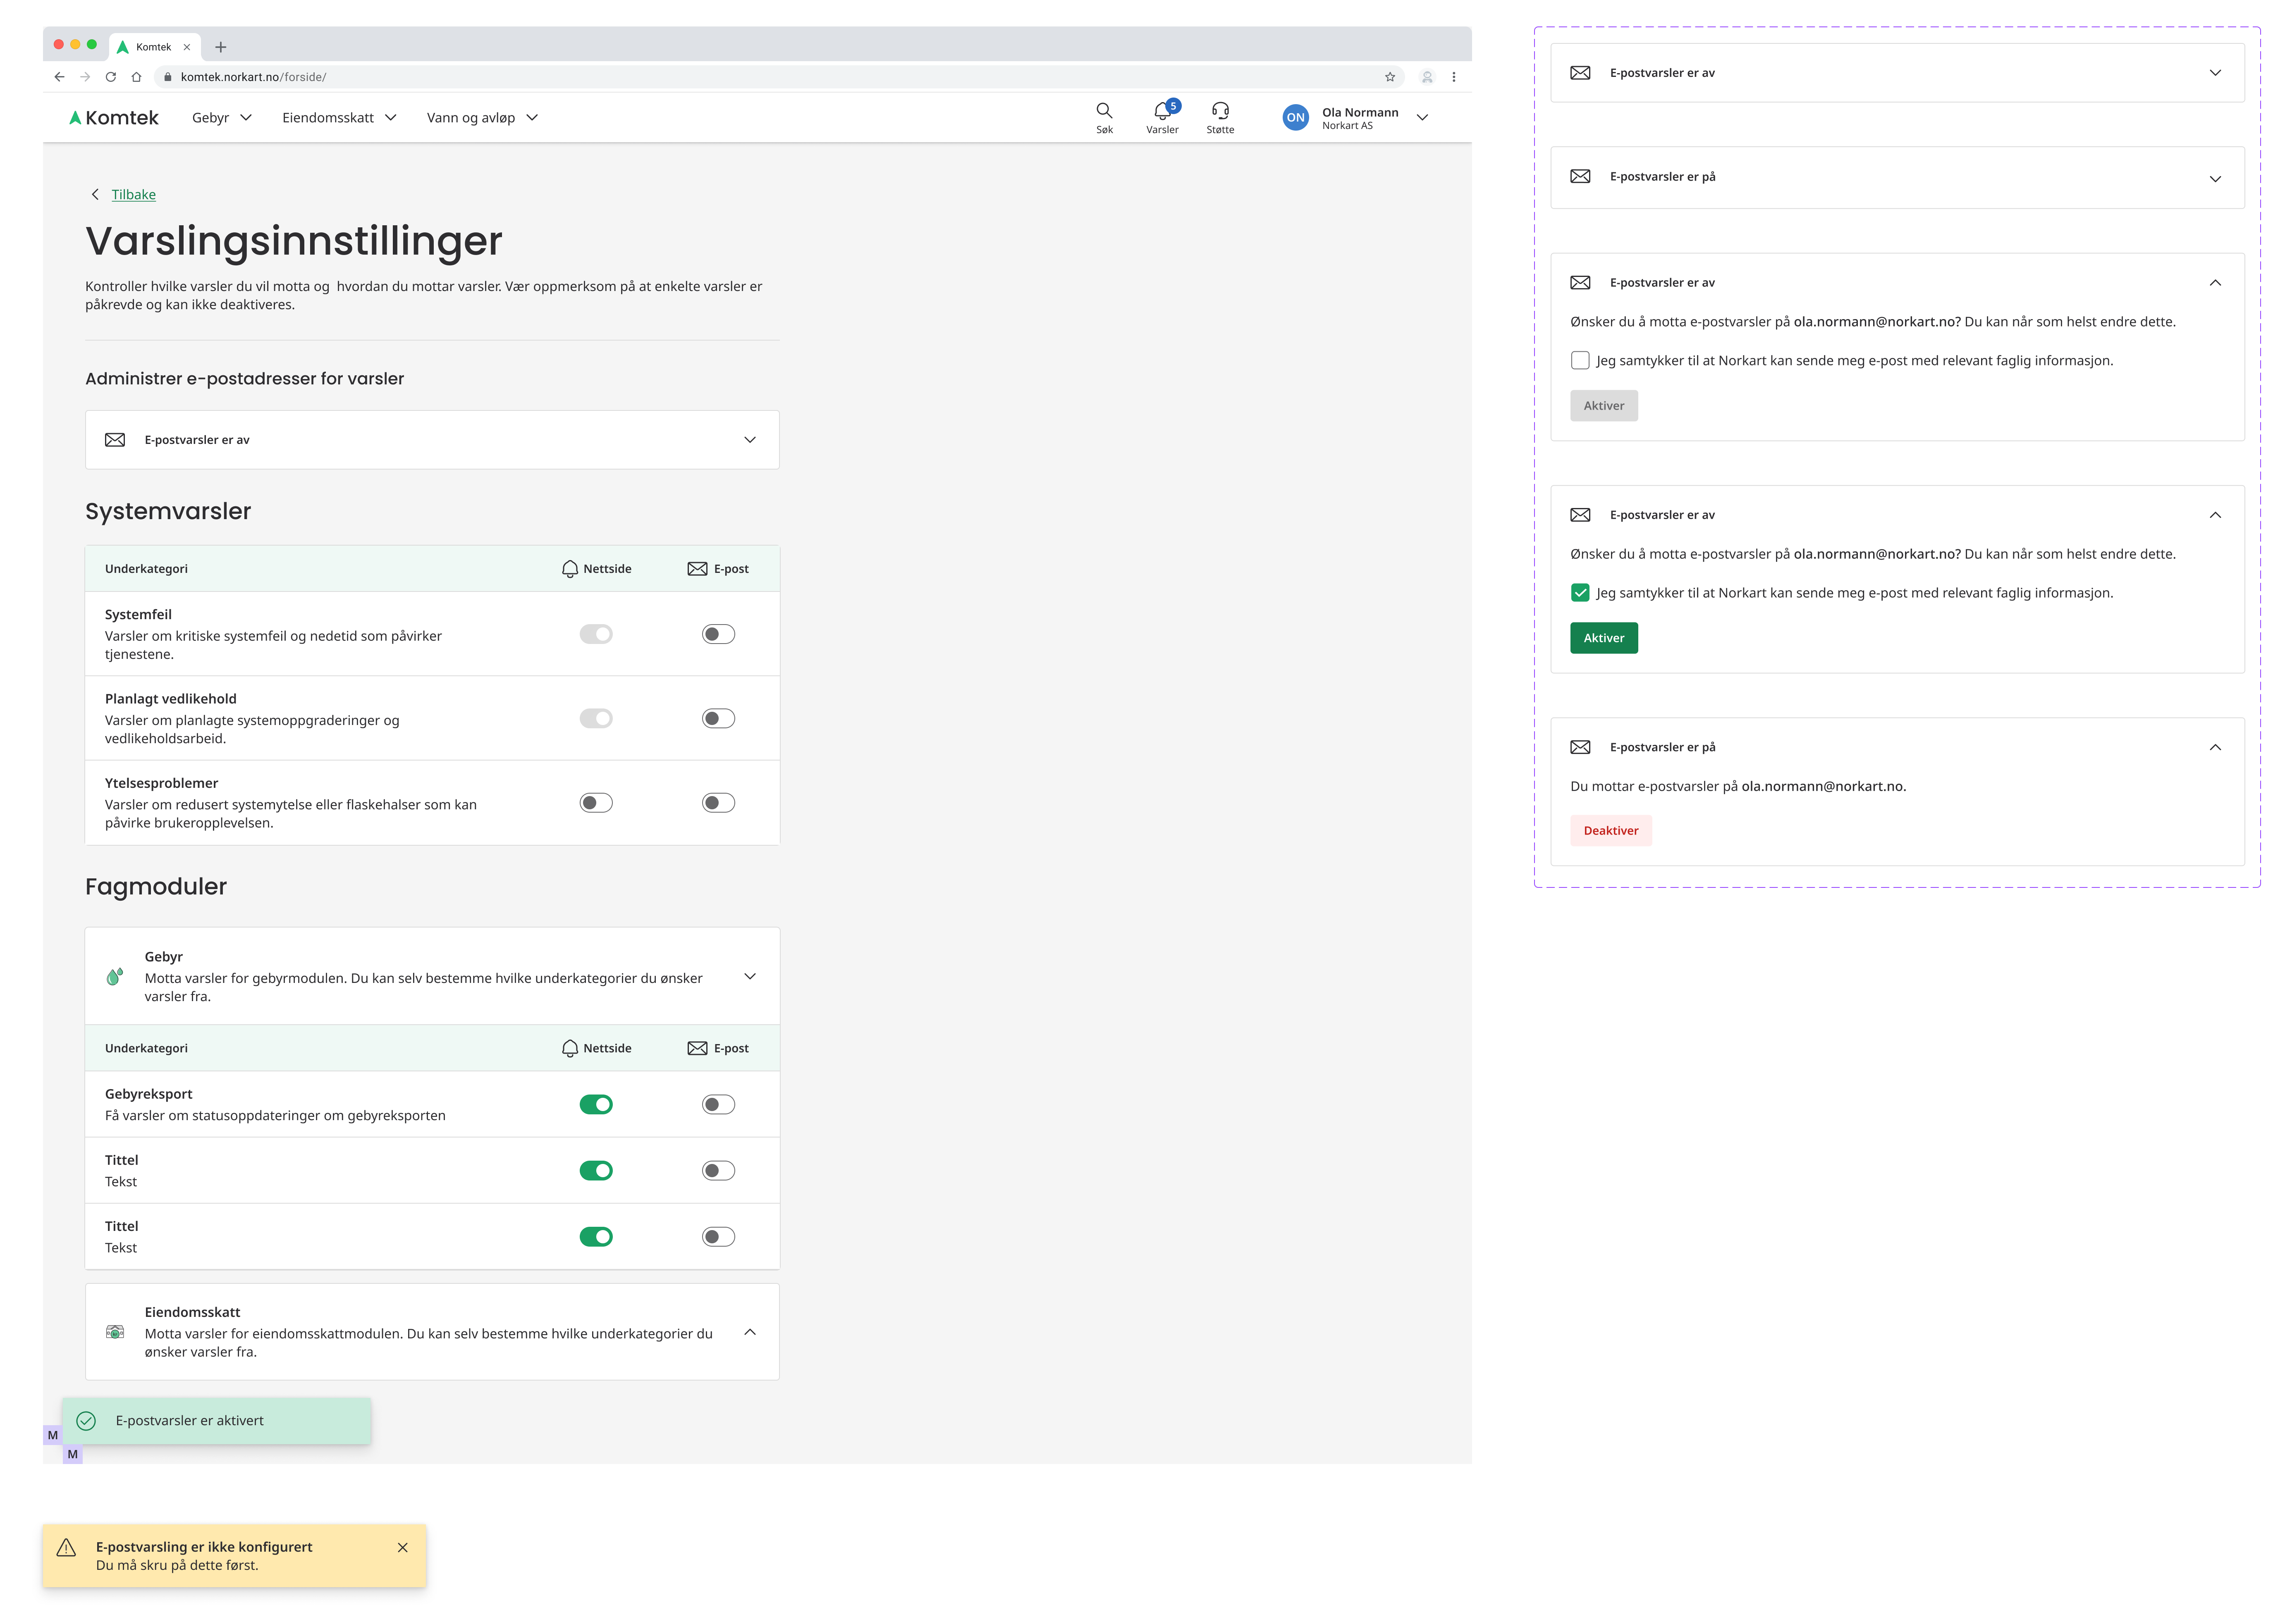Close the 'E-postvarsling er ikke konfigurert' warning
Viewport: 2285px width, 1624px height.
point(402,1547)
